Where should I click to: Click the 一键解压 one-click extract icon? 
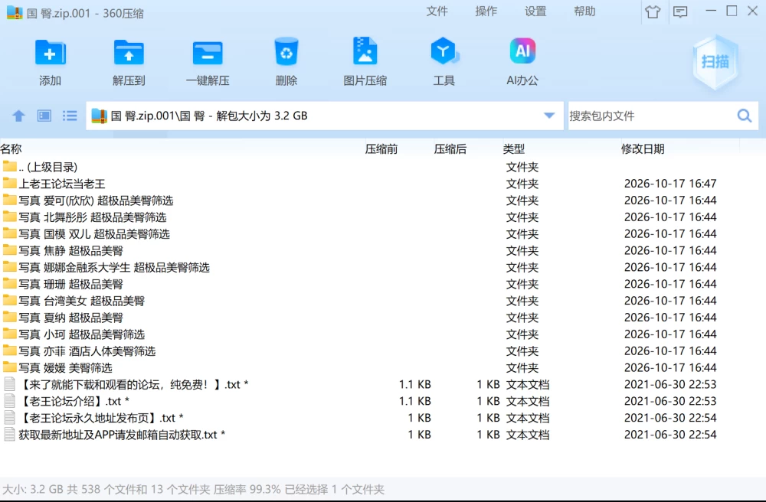point(208,53)
